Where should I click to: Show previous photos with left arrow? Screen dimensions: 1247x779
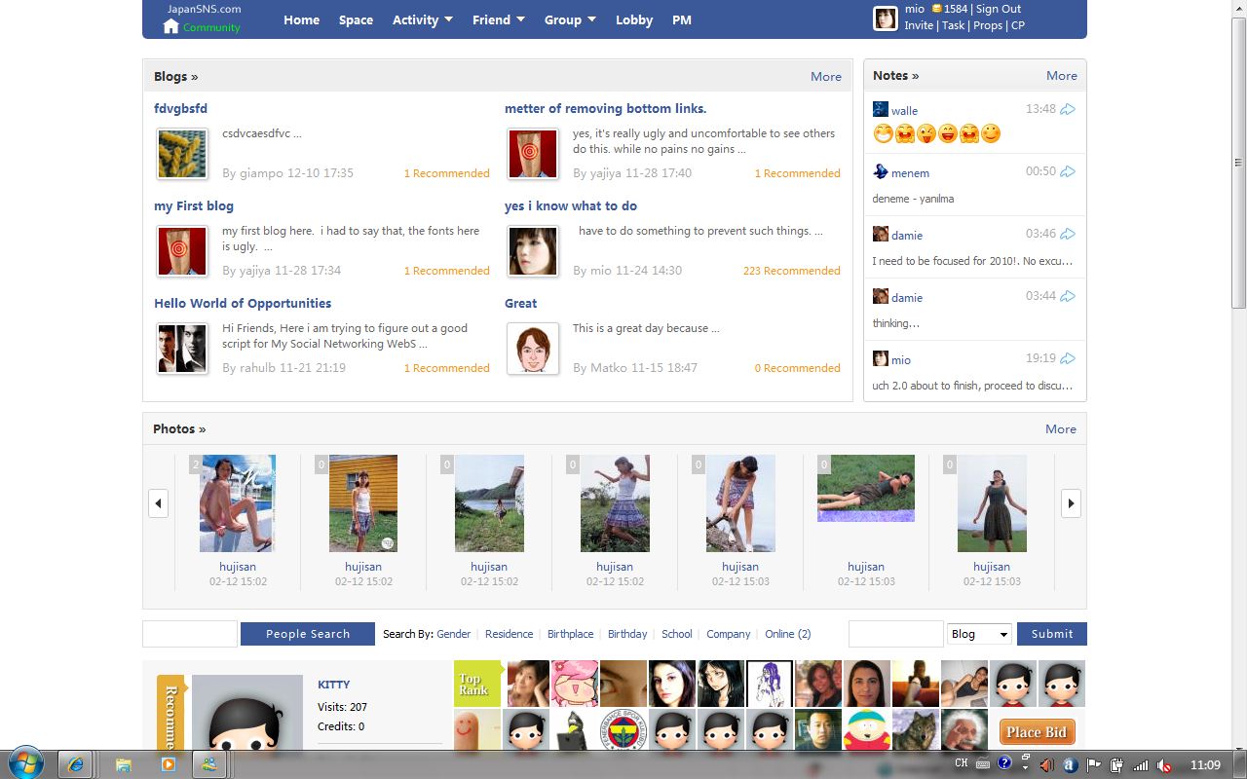click(x=158, y=503)
